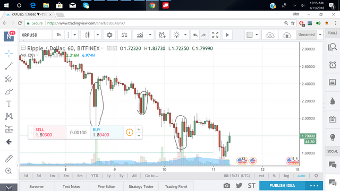Open the Indicators chart icon
The height and width of the screenshot is (191, 340).
click(140, 35)
